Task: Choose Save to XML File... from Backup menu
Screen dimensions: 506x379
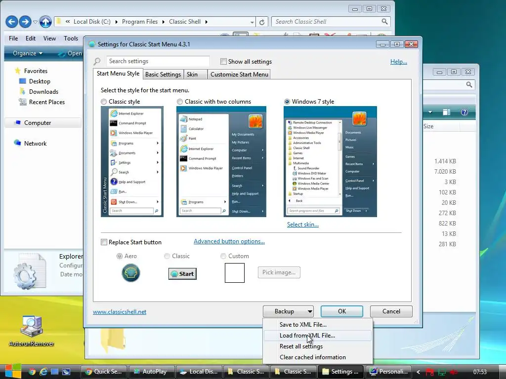Action: tap(318, 325)
